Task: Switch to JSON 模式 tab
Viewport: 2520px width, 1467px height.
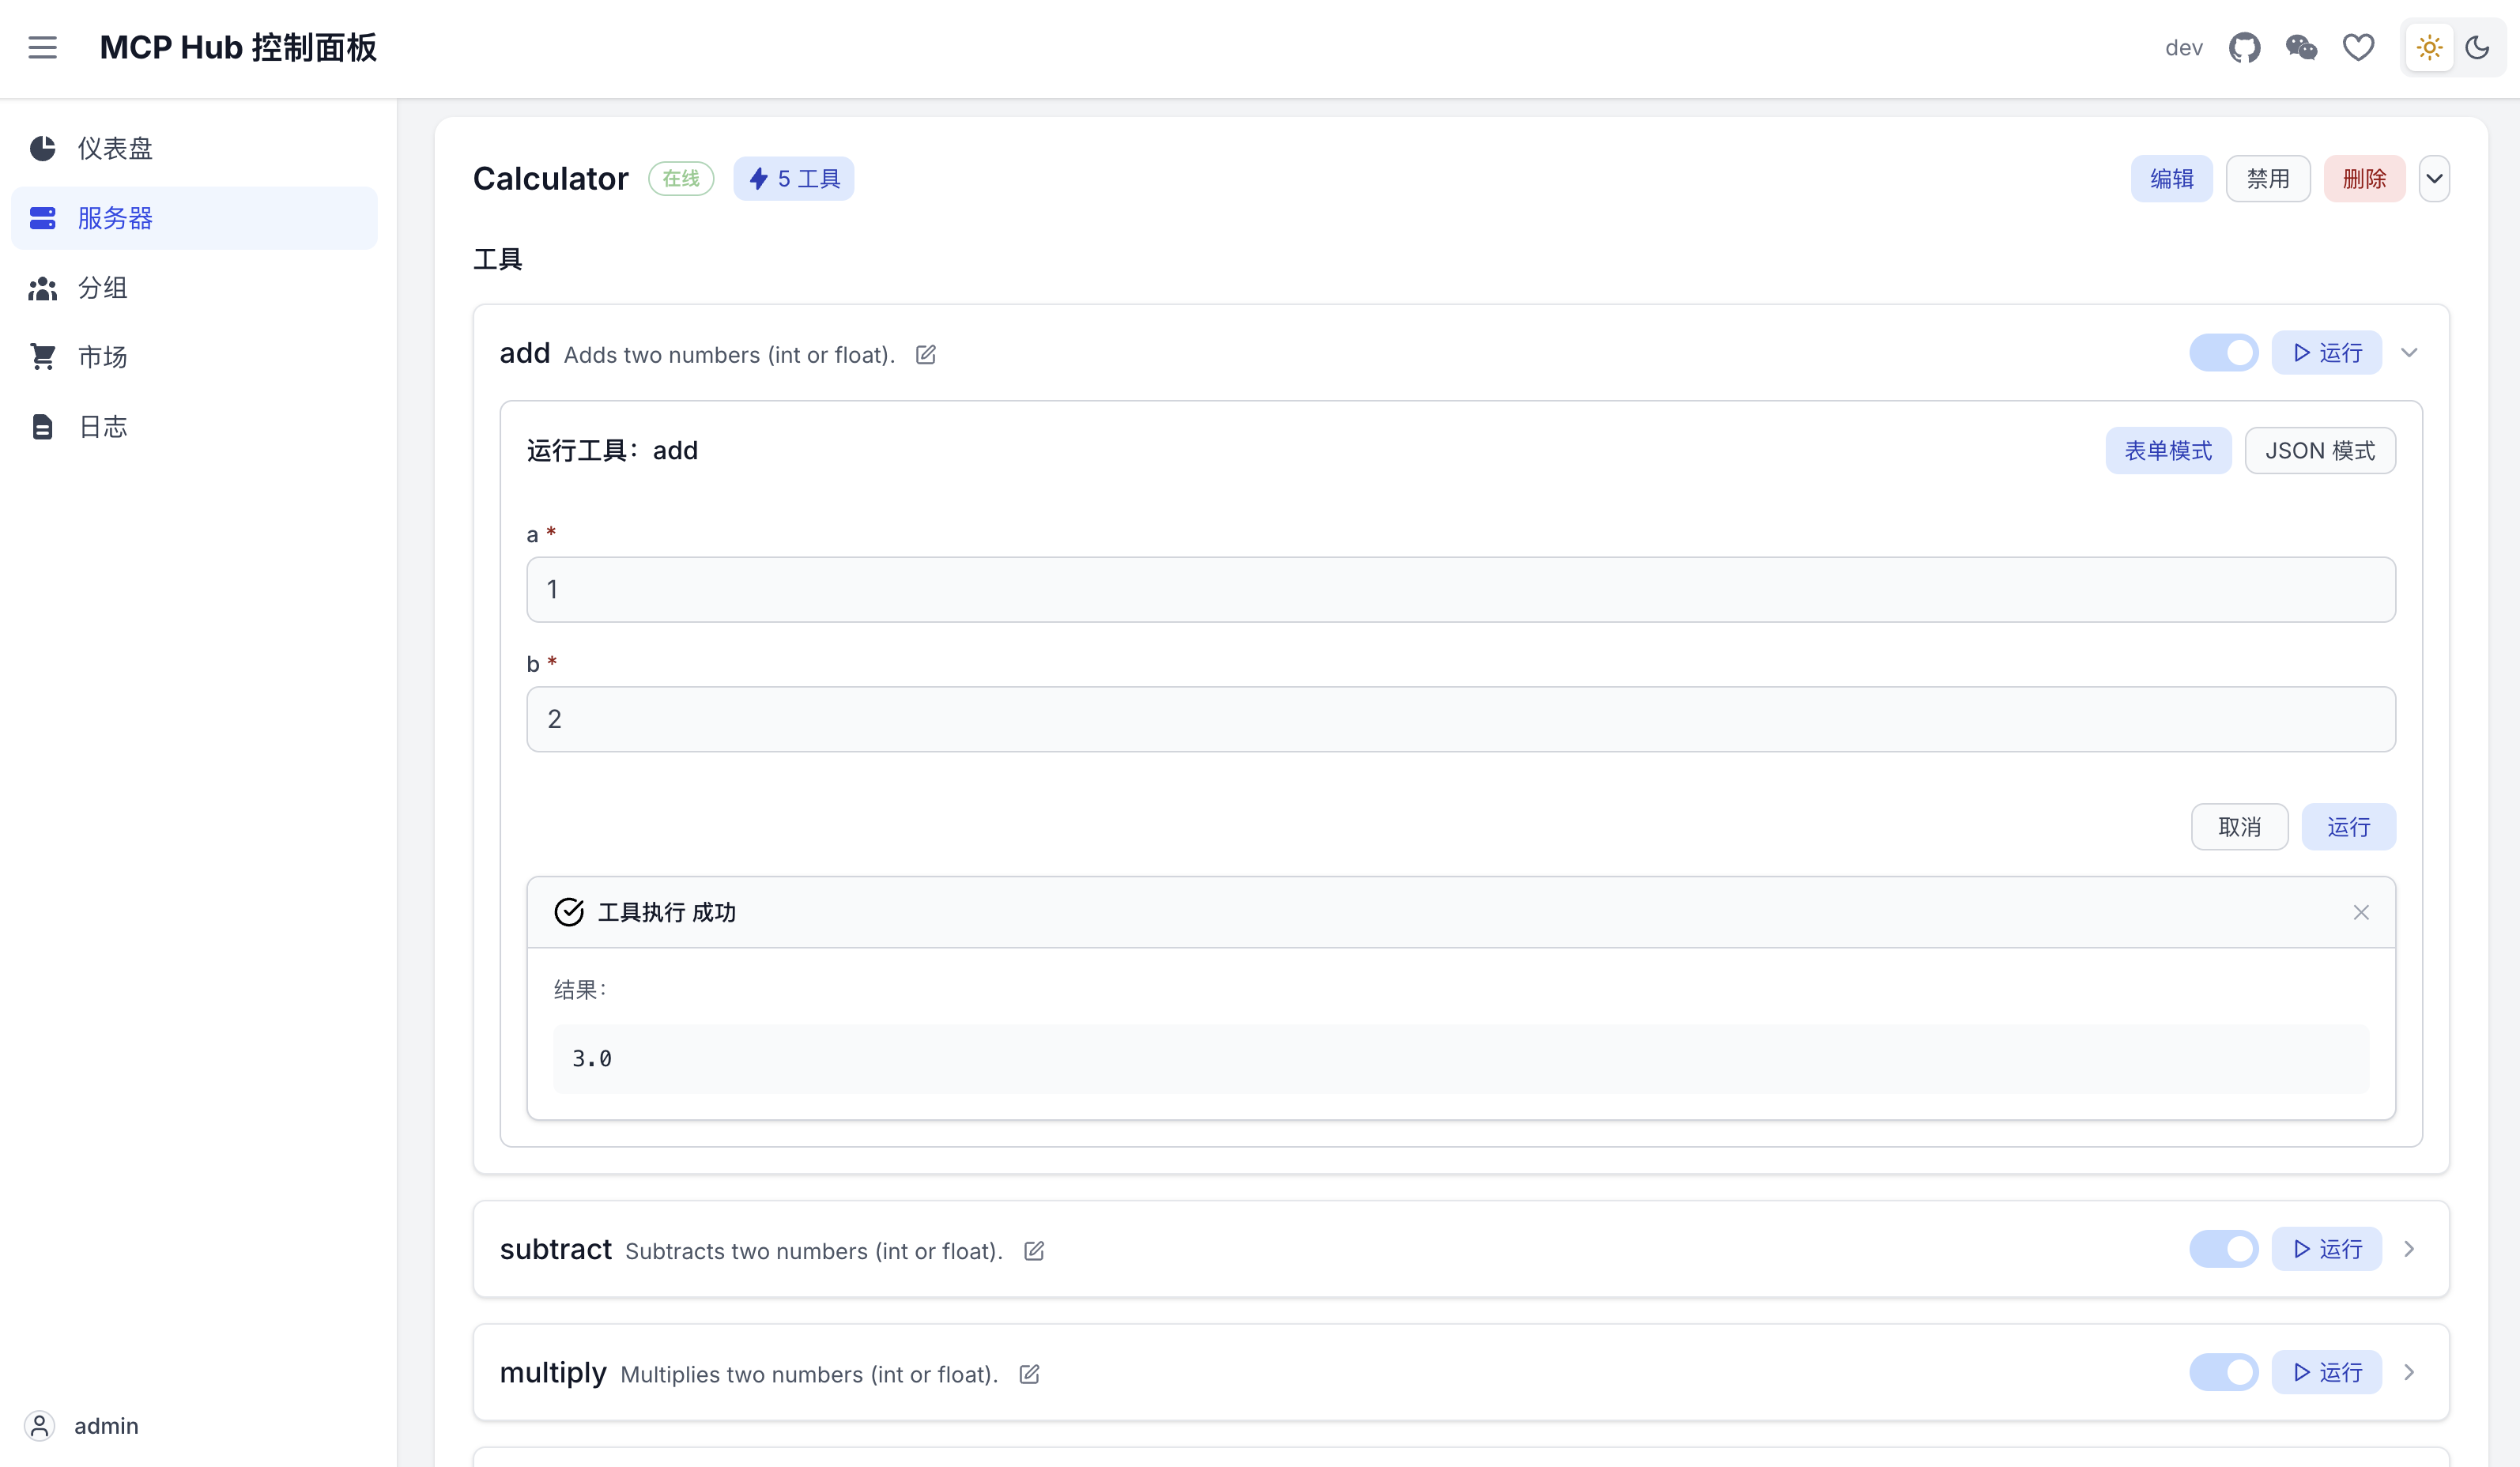Action: coord(2319,451)
